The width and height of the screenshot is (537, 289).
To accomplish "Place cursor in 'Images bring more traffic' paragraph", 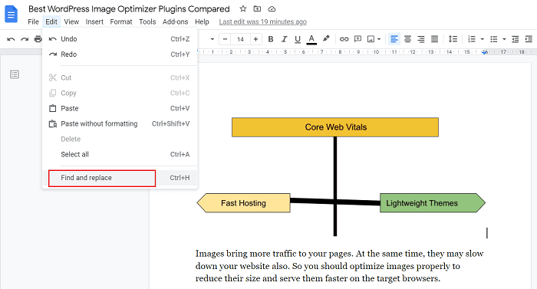I will point(339,266).
